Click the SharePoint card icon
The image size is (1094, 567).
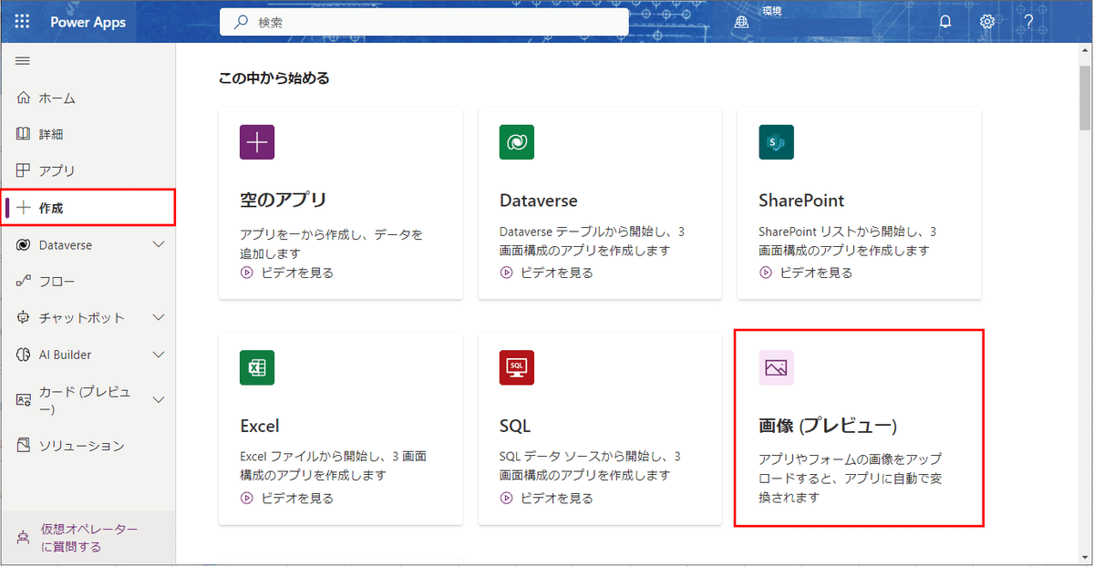click(x=776, y=142)
